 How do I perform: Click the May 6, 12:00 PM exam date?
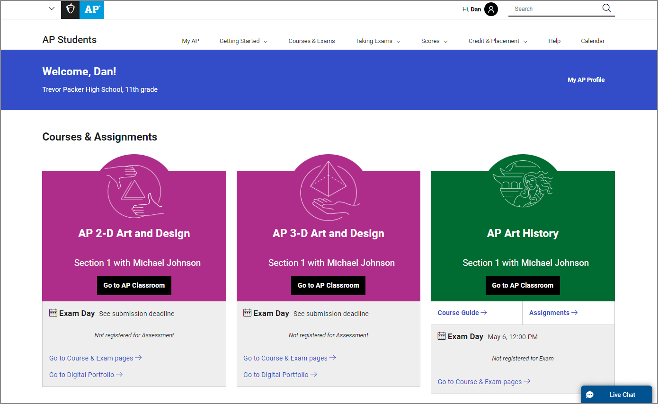513,337
